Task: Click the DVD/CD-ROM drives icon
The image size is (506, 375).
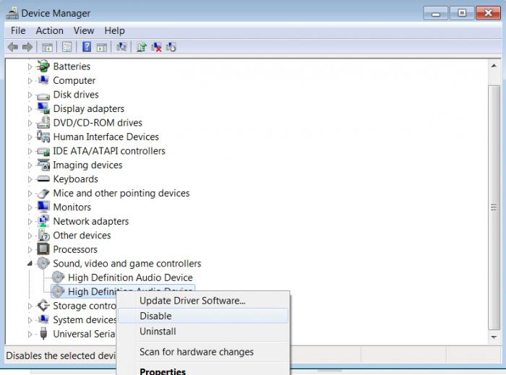Action: point(43,123)
